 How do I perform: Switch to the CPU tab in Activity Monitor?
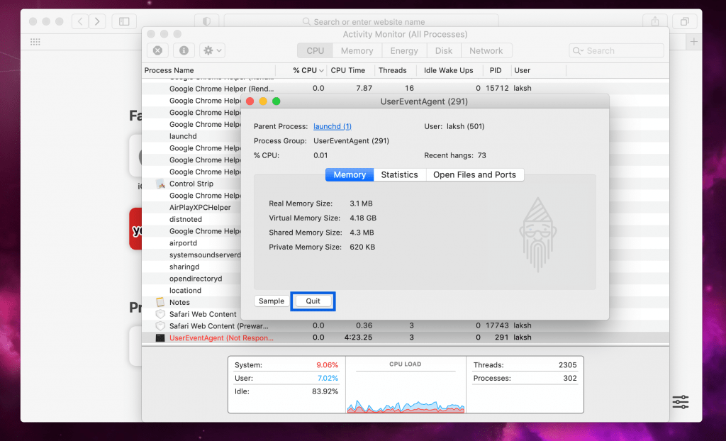(x=315, y=51)
